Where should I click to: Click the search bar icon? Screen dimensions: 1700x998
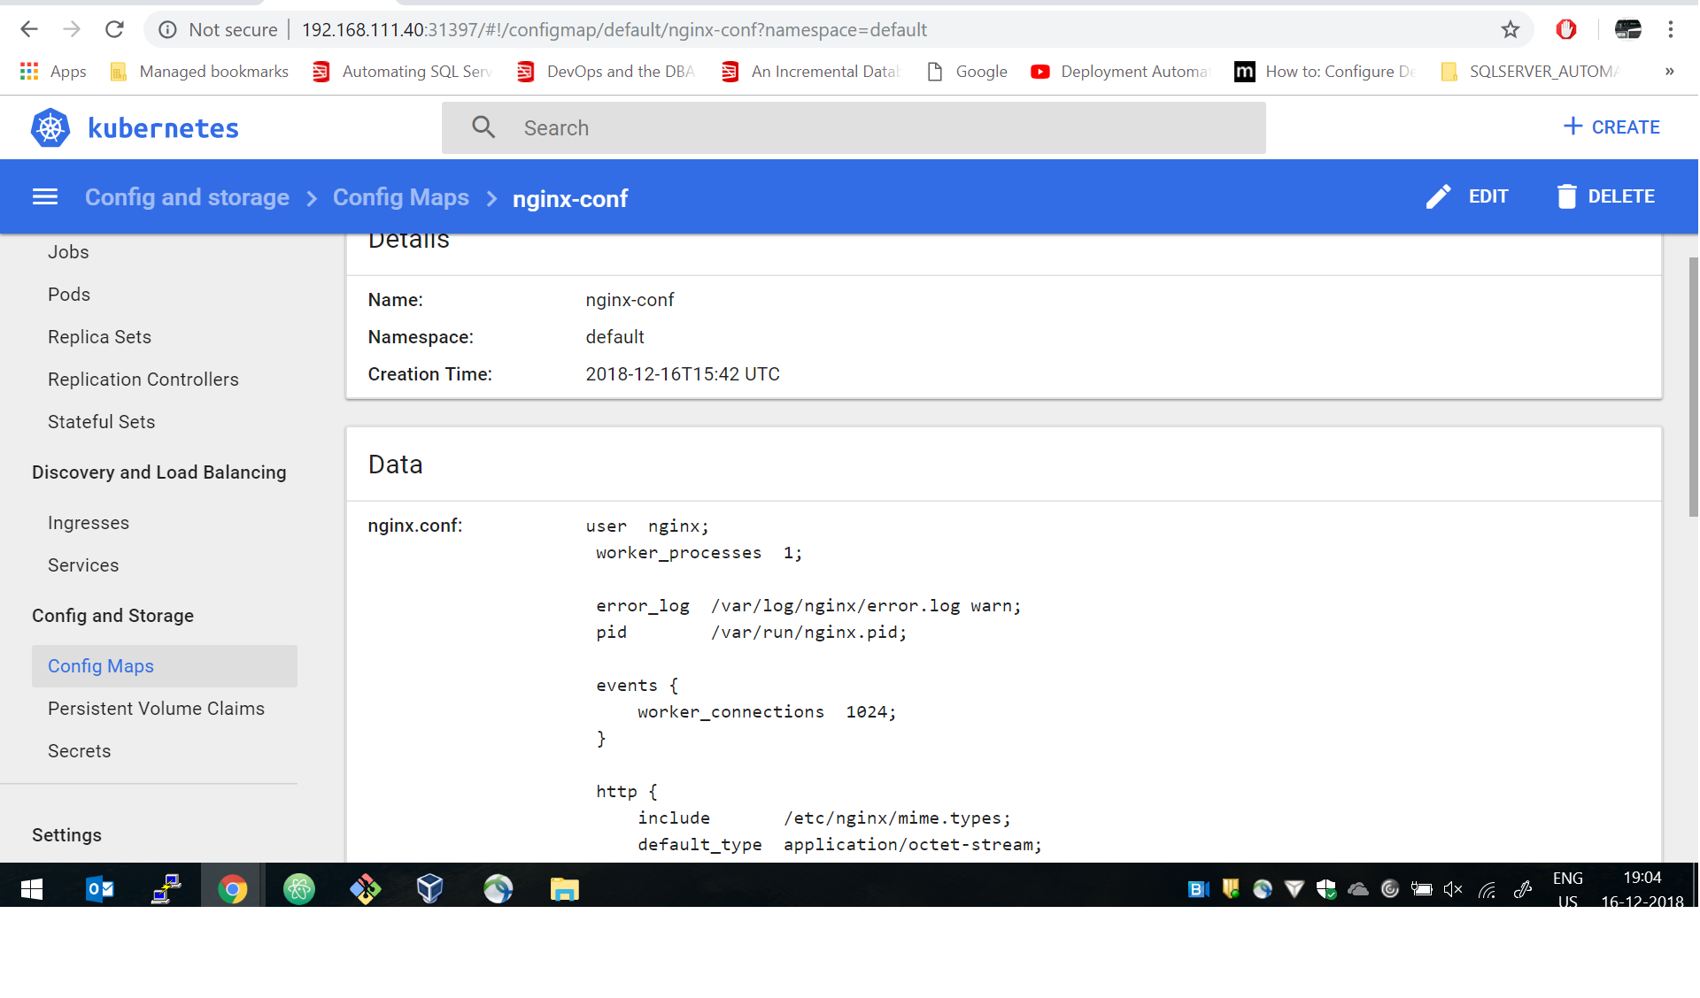480,127
